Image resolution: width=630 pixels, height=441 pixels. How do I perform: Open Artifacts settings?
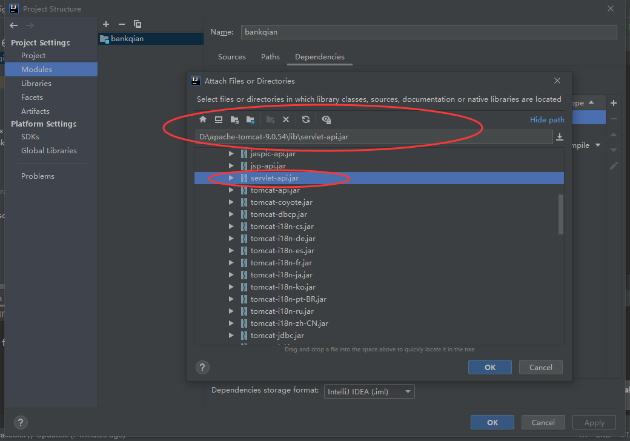click(35, 111)
